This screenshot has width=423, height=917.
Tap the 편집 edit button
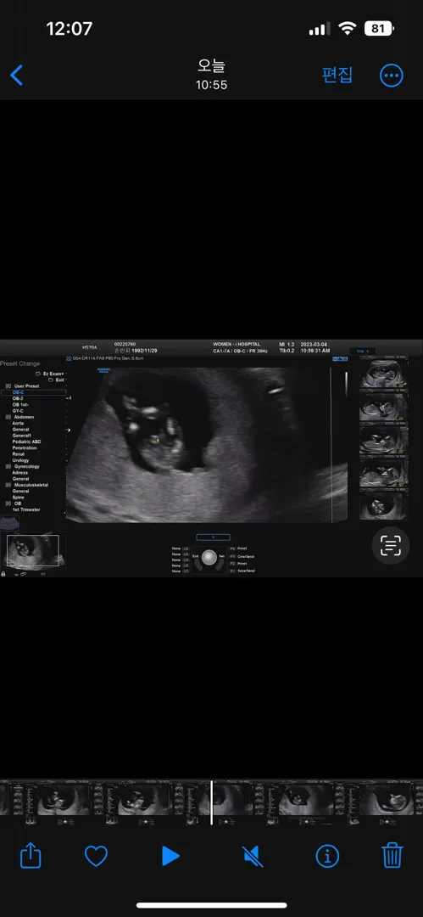point(337,75)
